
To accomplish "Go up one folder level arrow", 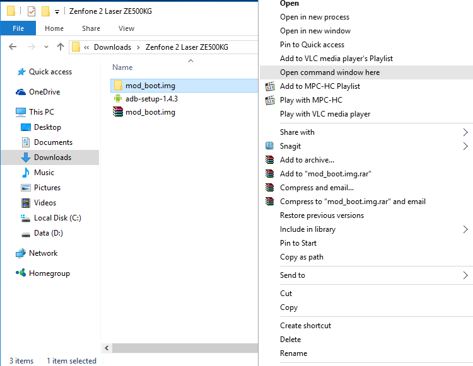I will point(61,47).
